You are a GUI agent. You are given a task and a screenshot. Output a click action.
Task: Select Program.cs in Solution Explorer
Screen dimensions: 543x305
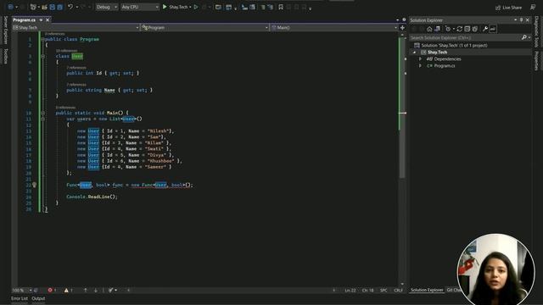tap(445, 66)
